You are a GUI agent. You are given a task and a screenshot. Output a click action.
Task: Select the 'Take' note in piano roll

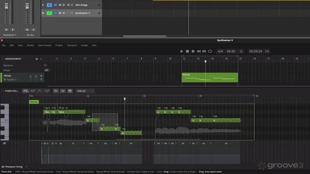[46, 112]
